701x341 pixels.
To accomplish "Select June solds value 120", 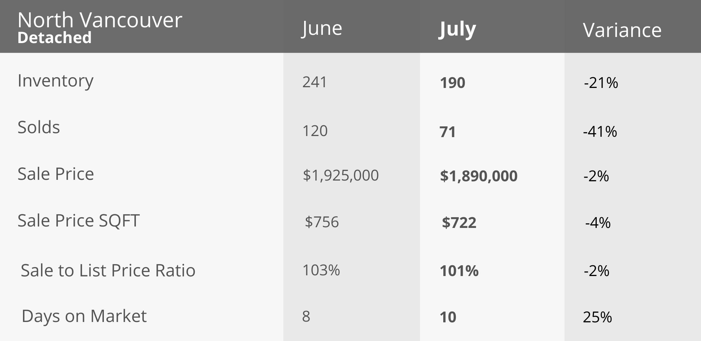I will click(315, 131).
